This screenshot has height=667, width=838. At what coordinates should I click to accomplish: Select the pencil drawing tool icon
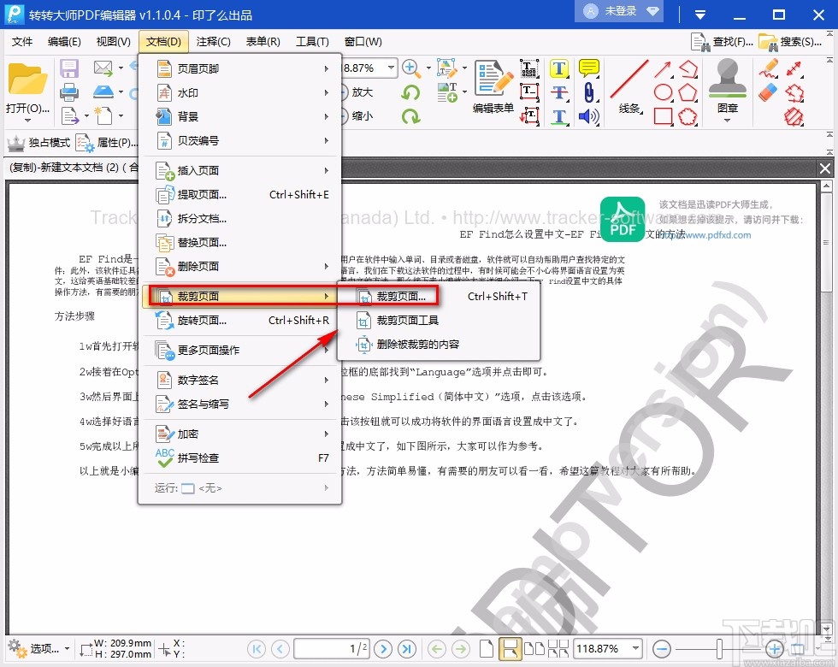768,68
